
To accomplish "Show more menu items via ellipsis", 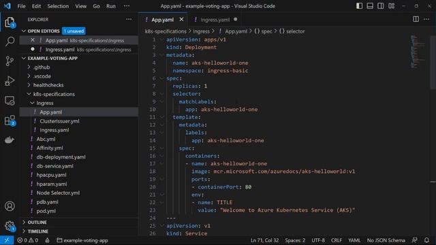I will (127, 6).
